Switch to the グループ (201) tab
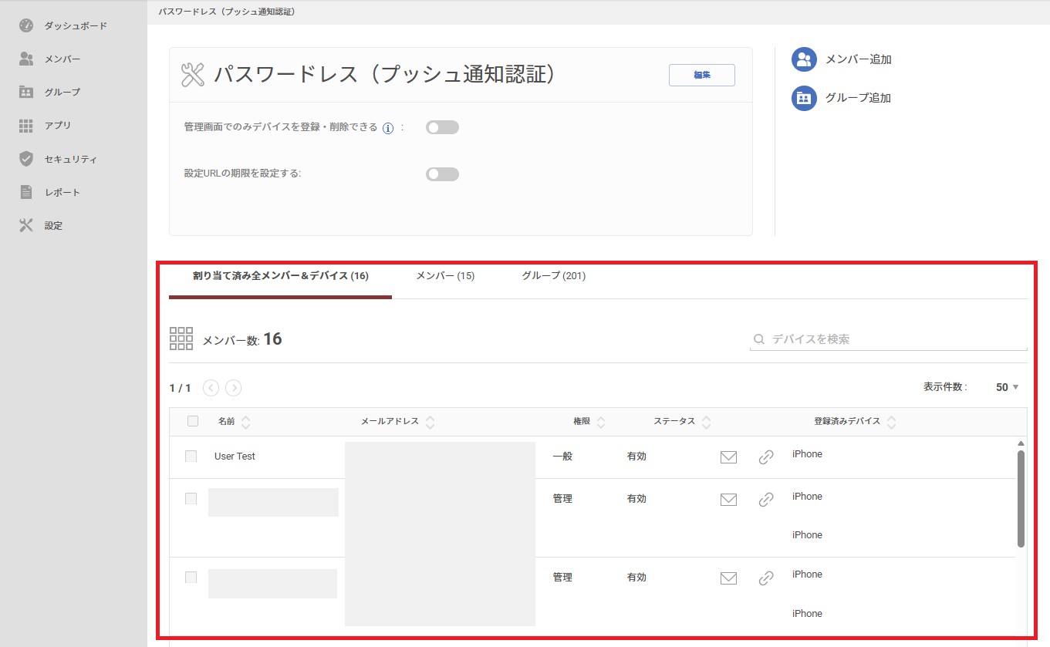This screenshot has width=1050, height=647. (553, 276)
